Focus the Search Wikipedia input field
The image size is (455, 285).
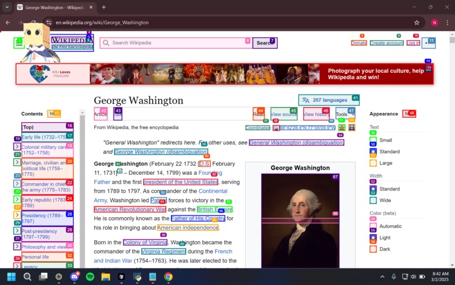click(x=176, y=43)
